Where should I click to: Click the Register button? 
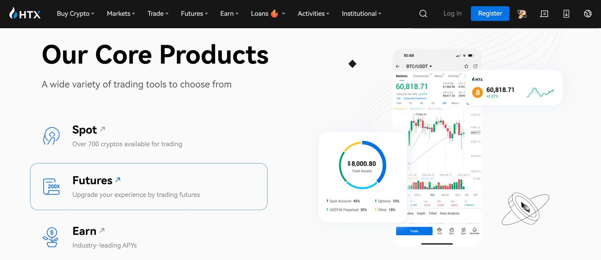490,14
